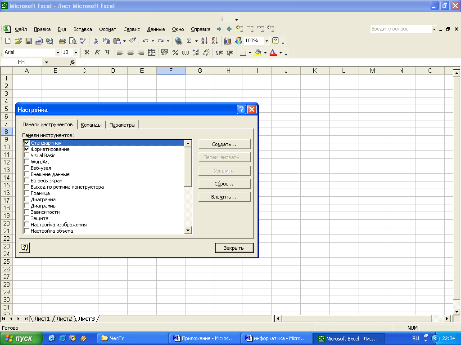Click the Print Preview icon

72,41
